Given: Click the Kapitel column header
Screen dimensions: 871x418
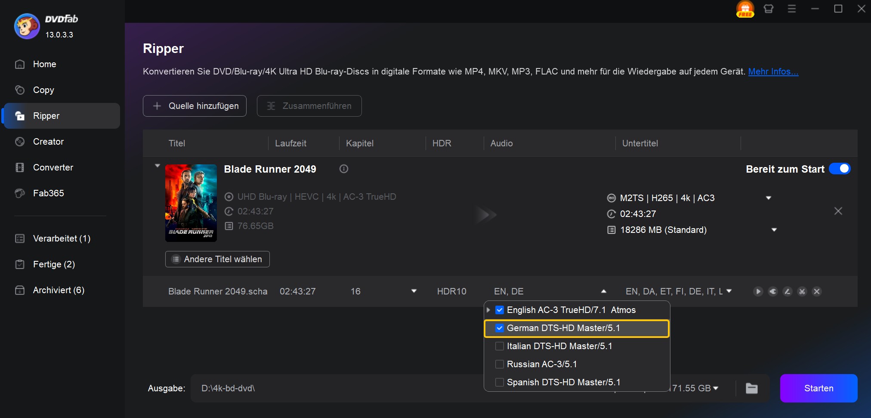Looking at the screenshot, I should [360, 143].
